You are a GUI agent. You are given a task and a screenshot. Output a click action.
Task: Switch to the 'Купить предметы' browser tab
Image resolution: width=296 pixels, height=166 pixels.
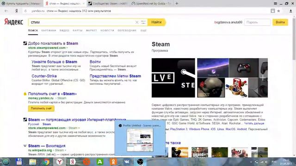point(21,3)
